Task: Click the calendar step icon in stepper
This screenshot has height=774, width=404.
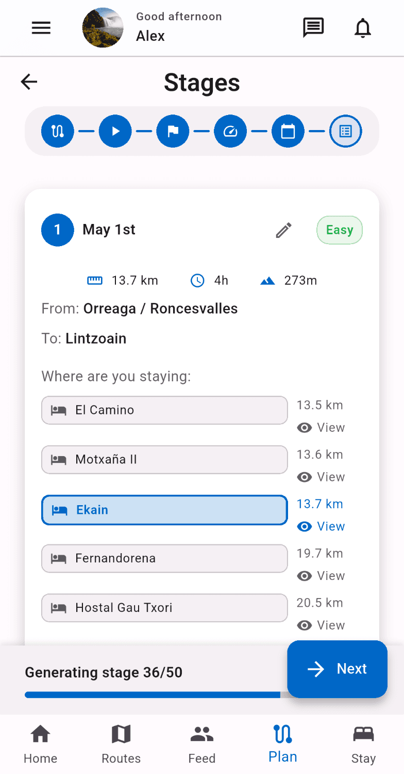Action: 288,131
